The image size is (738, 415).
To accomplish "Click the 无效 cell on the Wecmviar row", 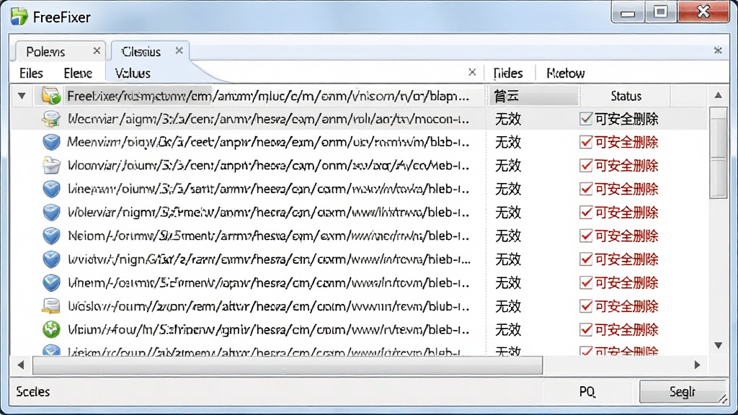I will [x=508, y=119].
